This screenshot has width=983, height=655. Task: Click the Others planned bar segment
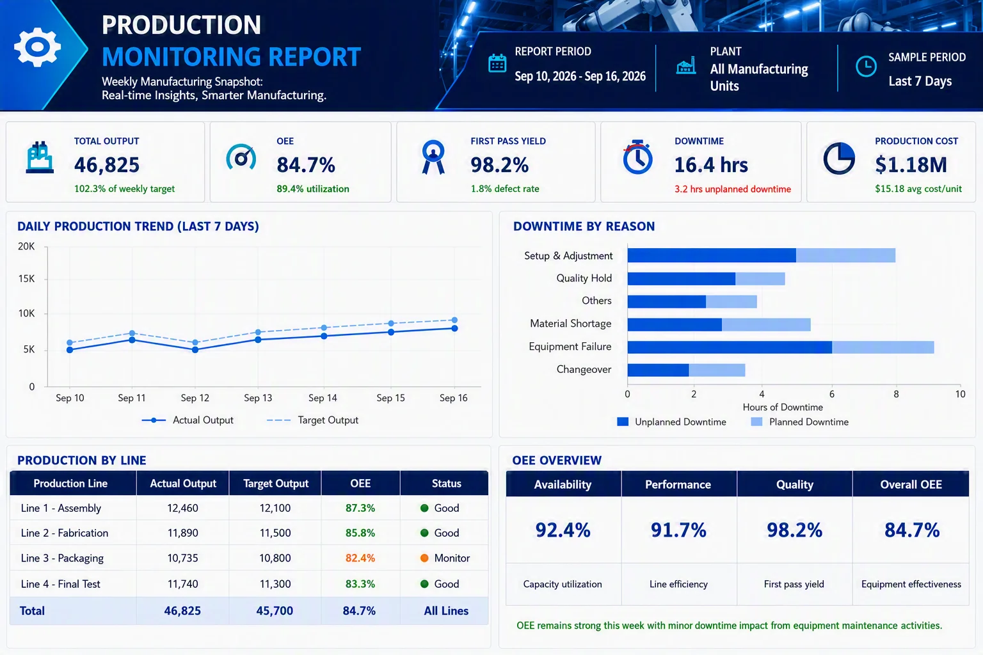point(731,301)
